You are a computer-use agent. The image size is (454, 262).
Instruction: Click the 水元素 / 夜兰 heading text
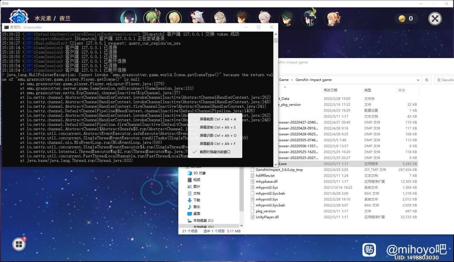[x=52, y=18]
